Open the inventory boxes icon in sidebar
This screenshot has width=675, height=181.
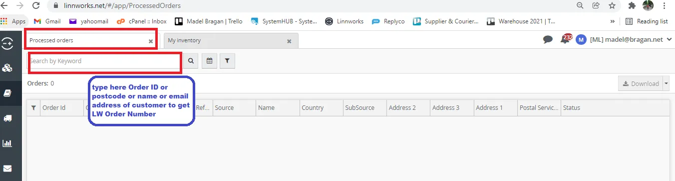[x=7, y=68]
